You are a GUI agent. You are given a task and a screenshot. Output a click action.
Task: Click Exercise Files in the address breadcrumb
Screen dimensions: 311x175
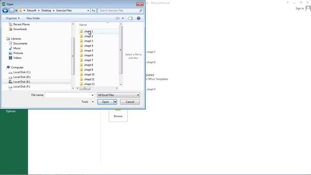[x=64, y=11]
